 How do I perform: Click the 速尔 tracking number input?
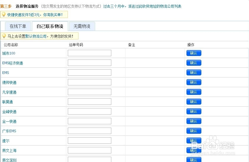(89, 140)
